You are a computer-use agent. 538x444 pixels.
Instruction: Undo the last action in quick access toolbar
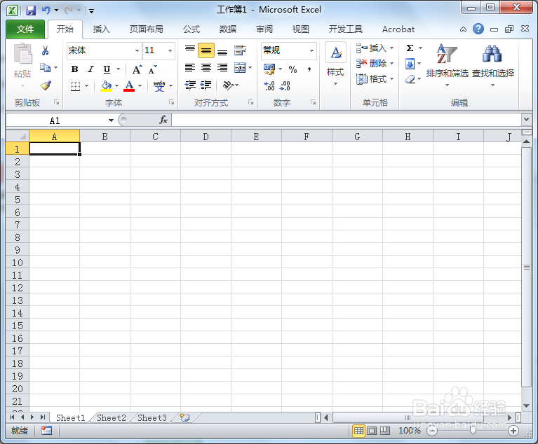[46, 11]
